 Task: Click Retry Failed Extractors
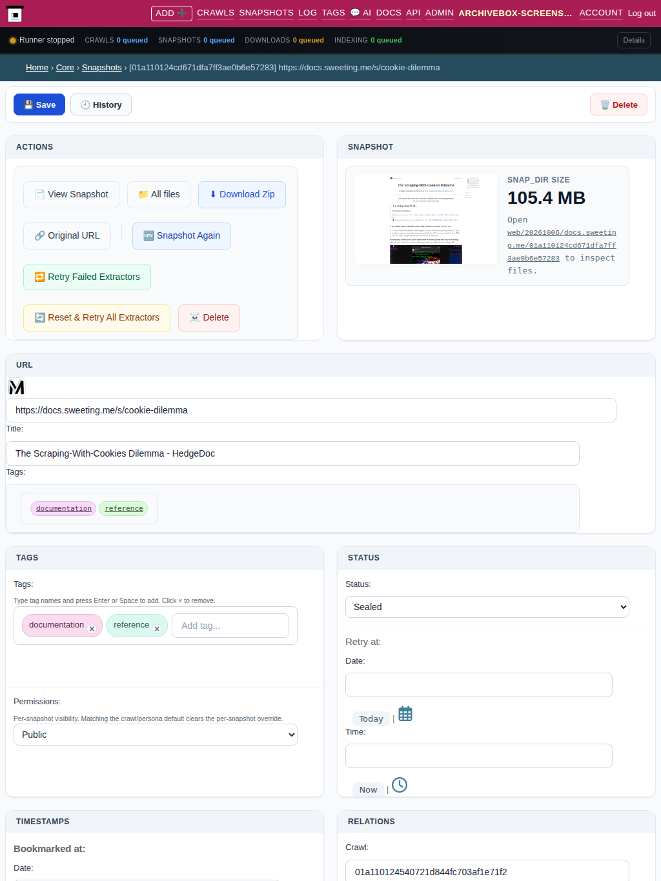(x=87, y=277)
